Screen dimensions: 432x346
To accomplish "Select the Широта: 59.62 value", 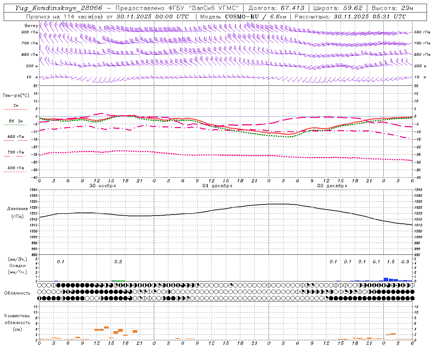I will coord(338,8).
